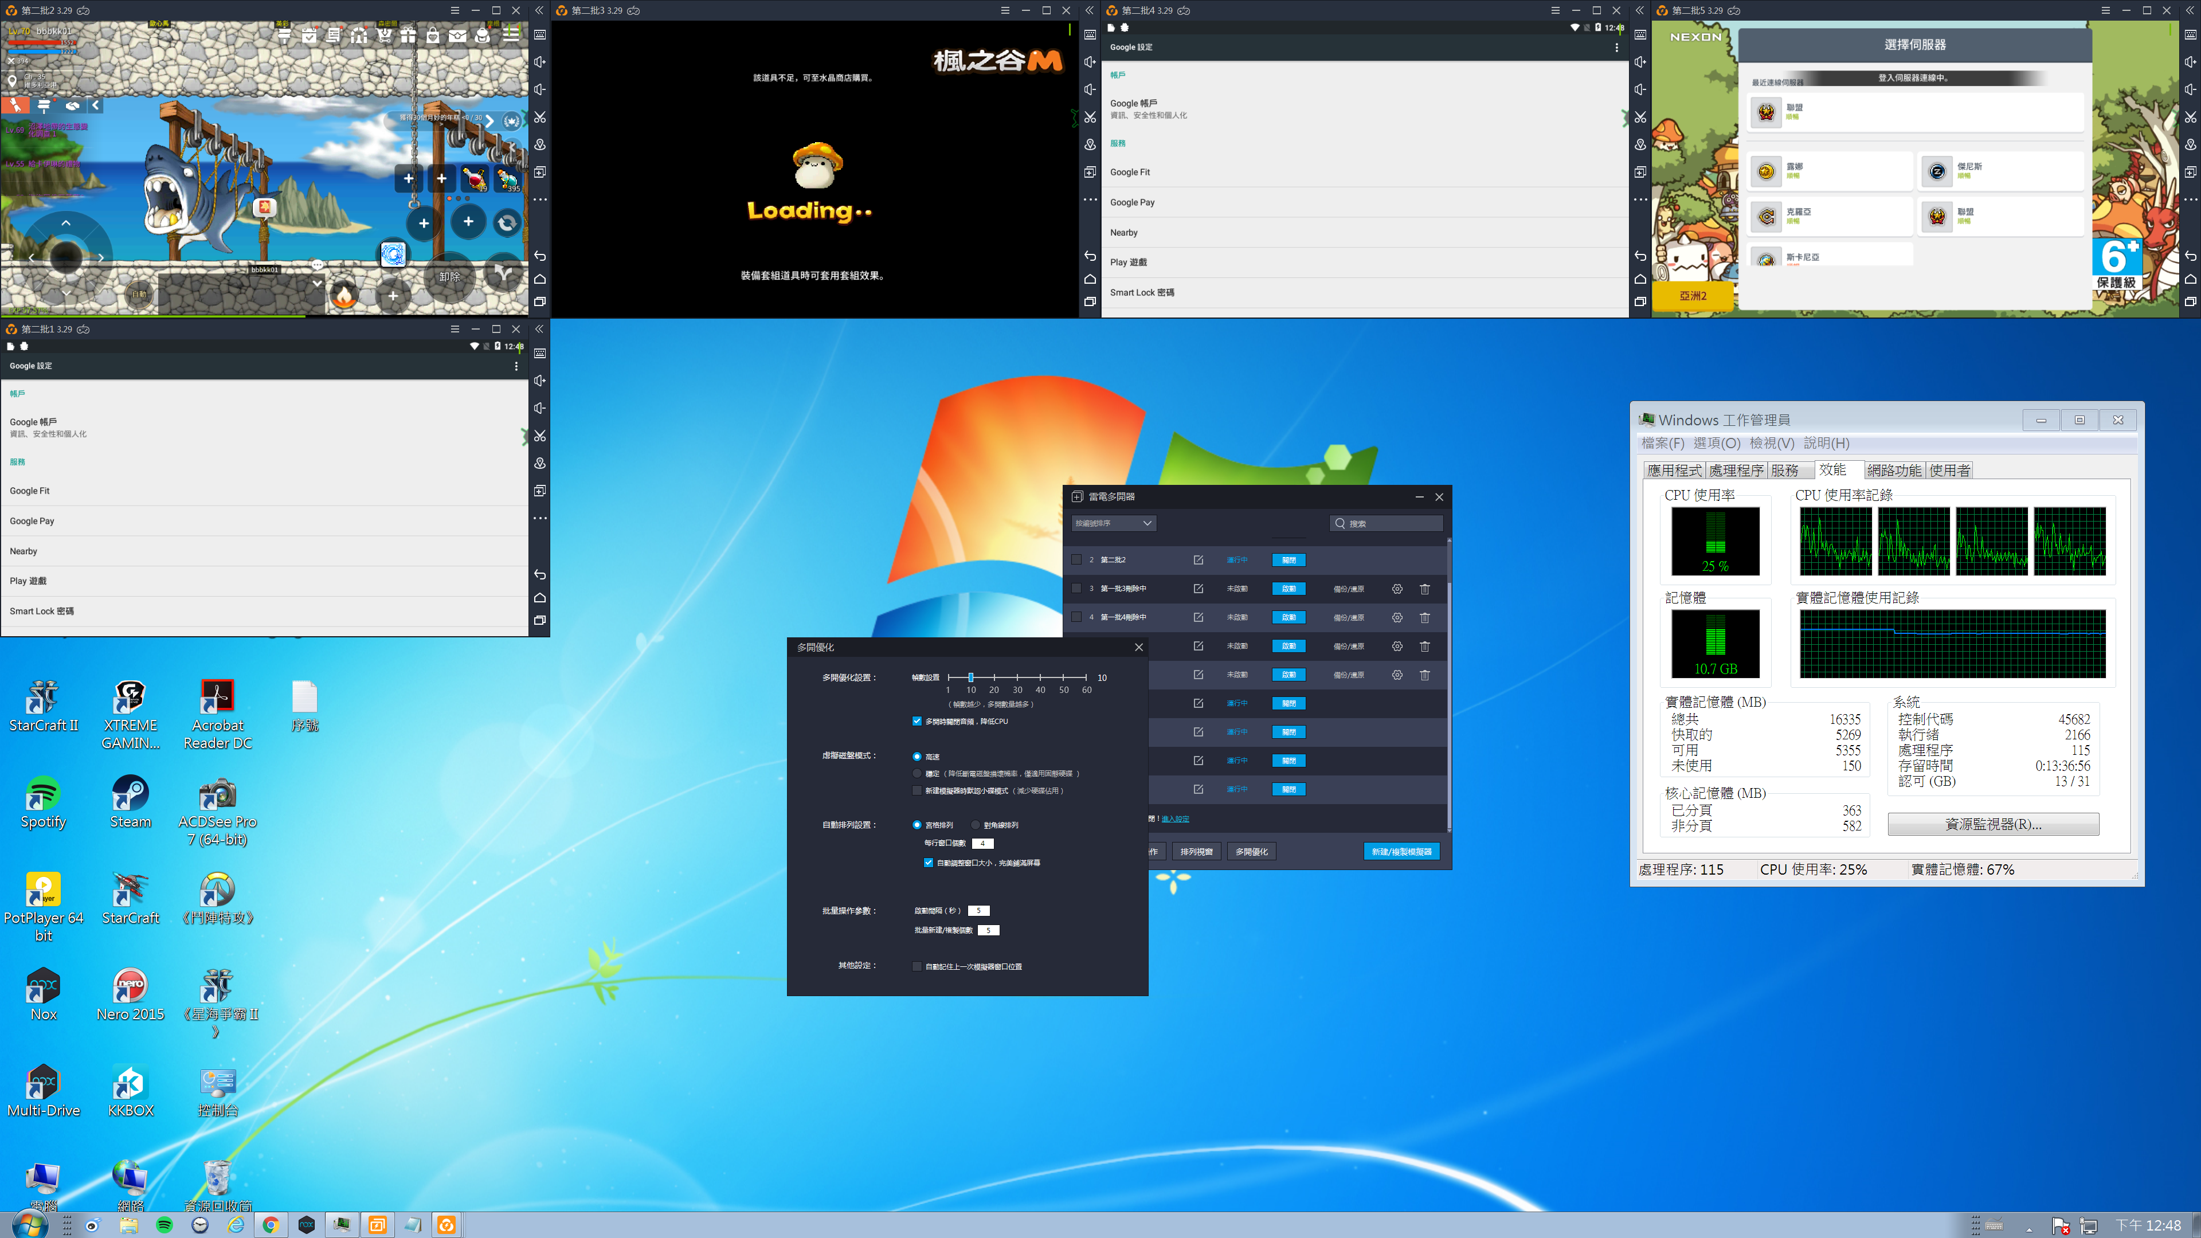Tap the fire skill icon in game
This screenshot has height=1238, width=2201.
point(343,296)
